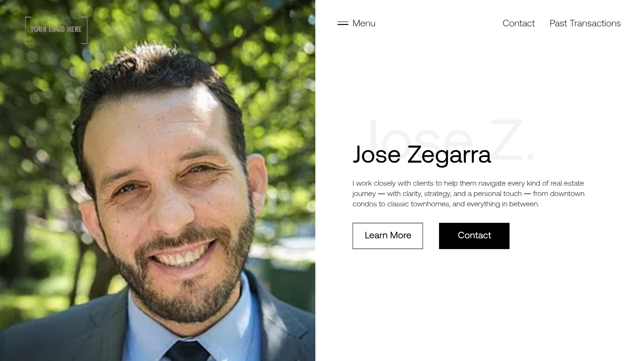Click the bio line starting 'condos to classic'
Screen dimensions: 642x361
coord(446,204)
